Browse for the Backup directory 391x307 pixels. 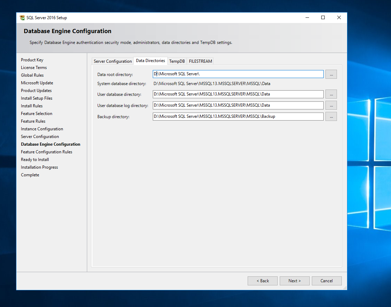click(x=331, y=116)
